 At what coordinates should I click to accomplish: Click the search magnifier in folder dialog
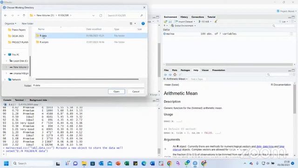click(x=142, y=15)
